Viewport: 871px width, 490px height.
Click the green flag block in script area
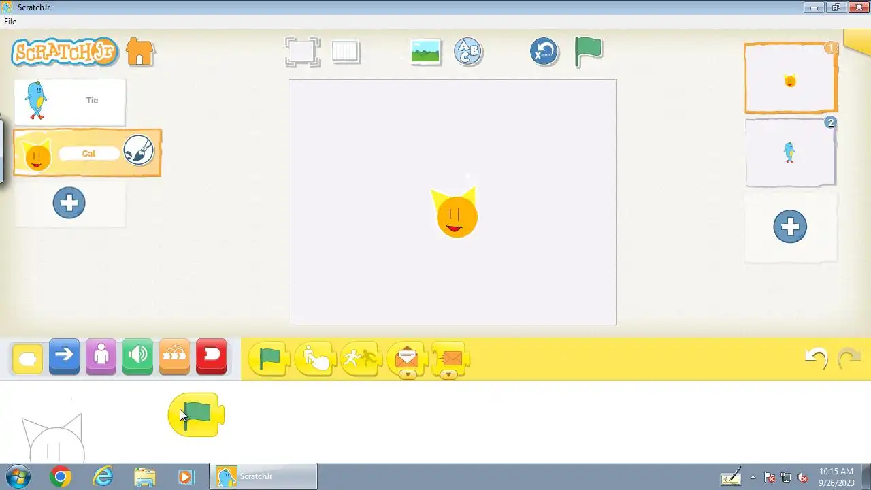click(196, 415)
